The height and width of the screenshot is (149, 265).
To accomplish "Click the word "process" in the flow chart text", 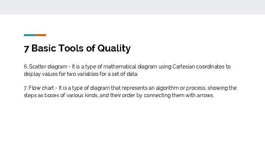I will (196, 88).
